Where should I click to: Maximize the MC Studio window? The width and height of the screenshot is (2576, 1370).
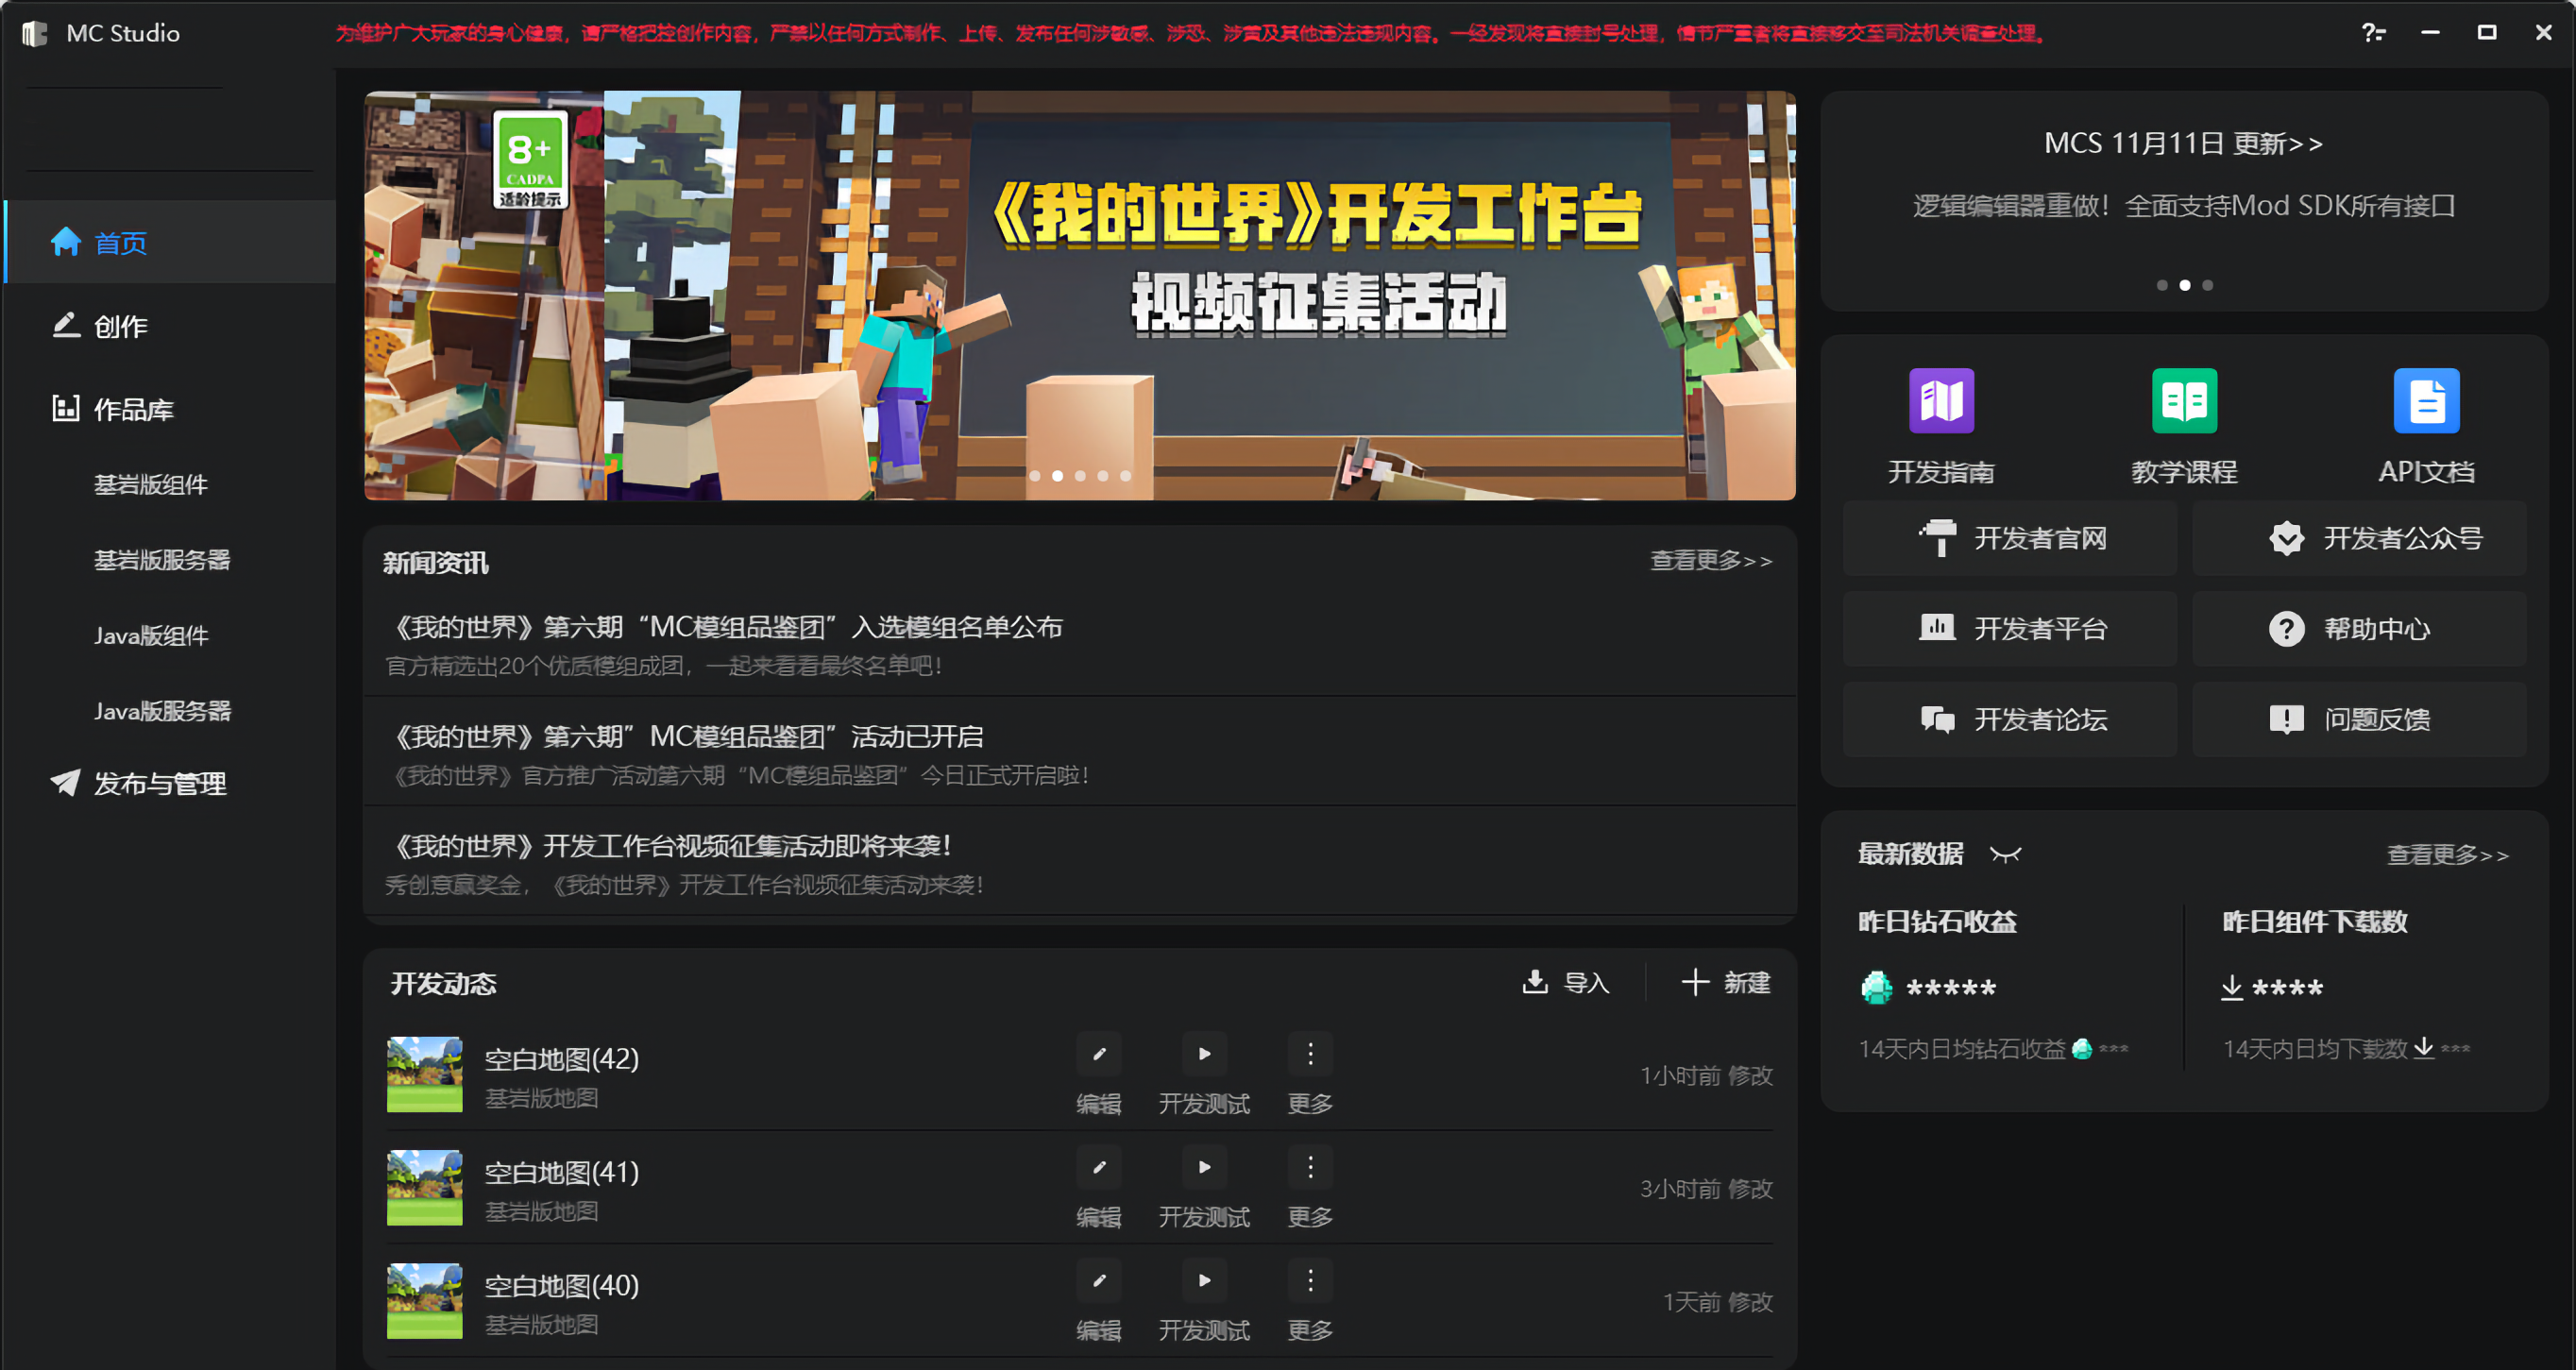coord(2487,33)
